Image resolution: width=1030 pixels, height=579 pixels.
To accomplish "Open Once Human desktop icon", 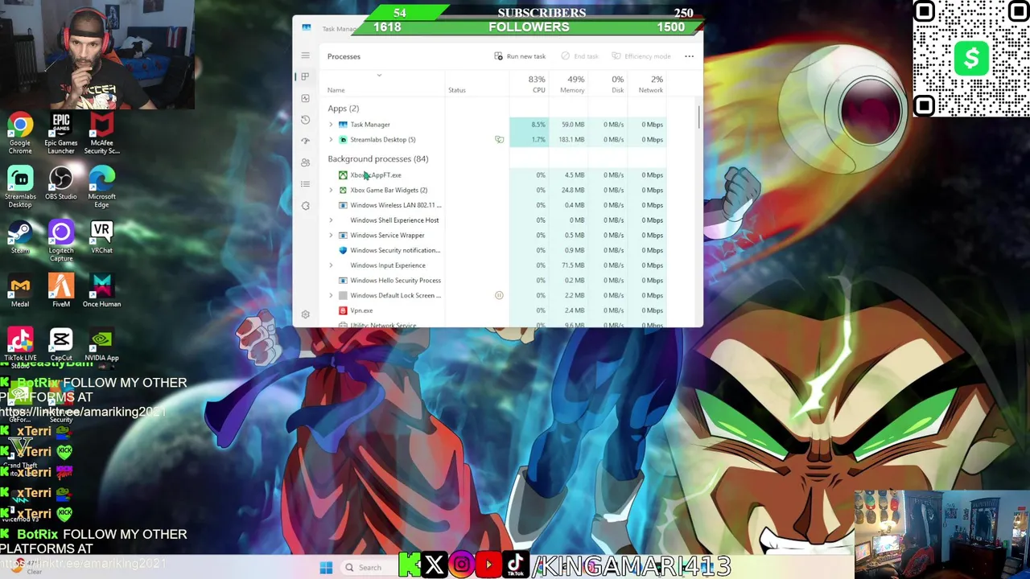I will click(x=101, y=292).
